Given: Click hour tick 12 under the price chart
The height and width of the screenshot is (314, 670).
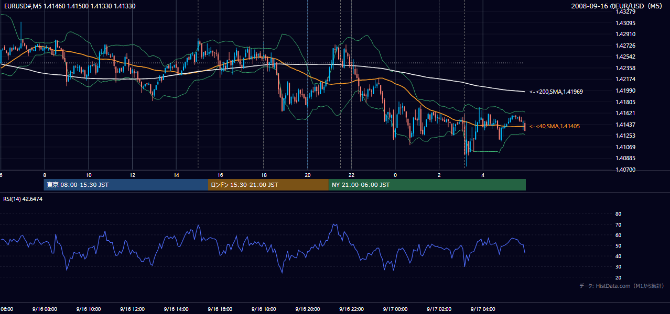Looking at the screenshot, I should pos(132,175).
